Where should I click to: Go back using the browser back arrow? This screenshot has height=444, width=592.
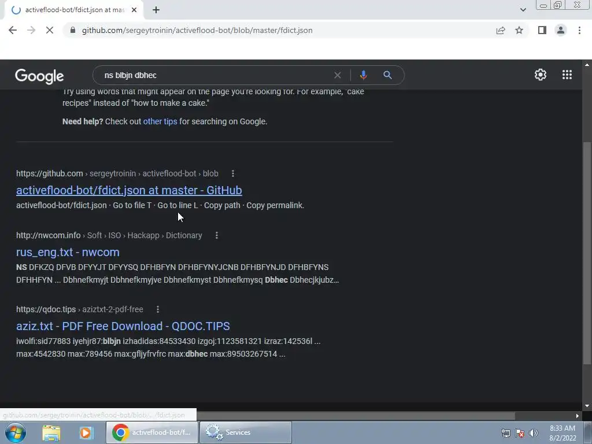click(13, 30)
